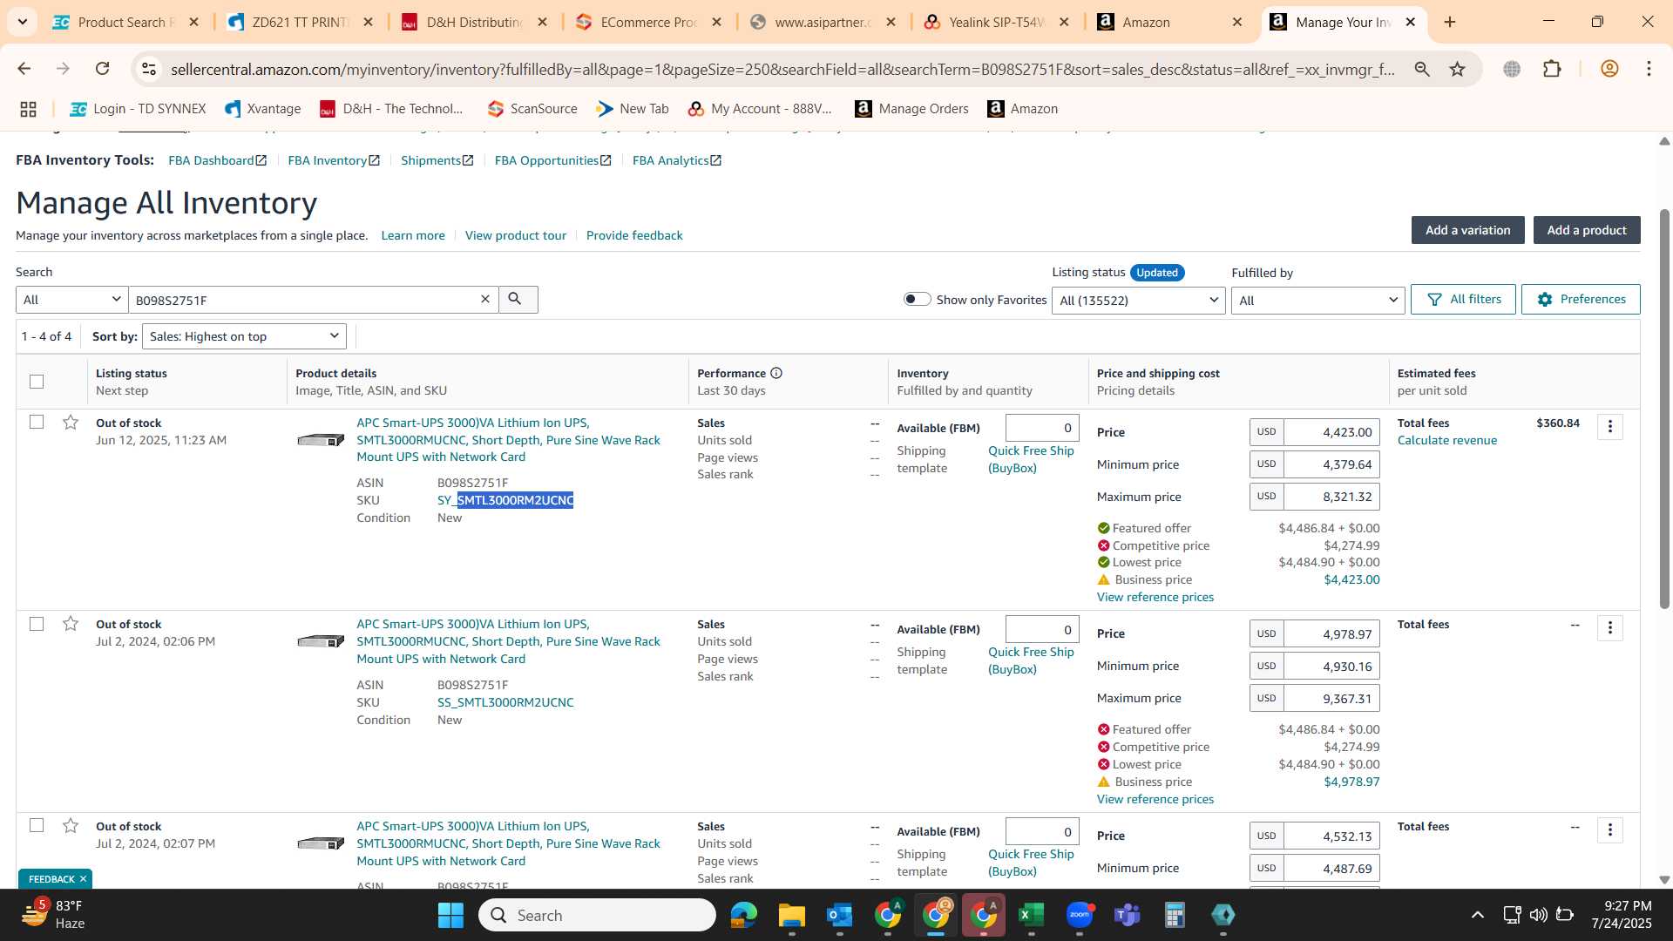Open Microsoft Teams from the taskbar
The height and width of the screenshot is (941, 1673).
(1127, 915)
